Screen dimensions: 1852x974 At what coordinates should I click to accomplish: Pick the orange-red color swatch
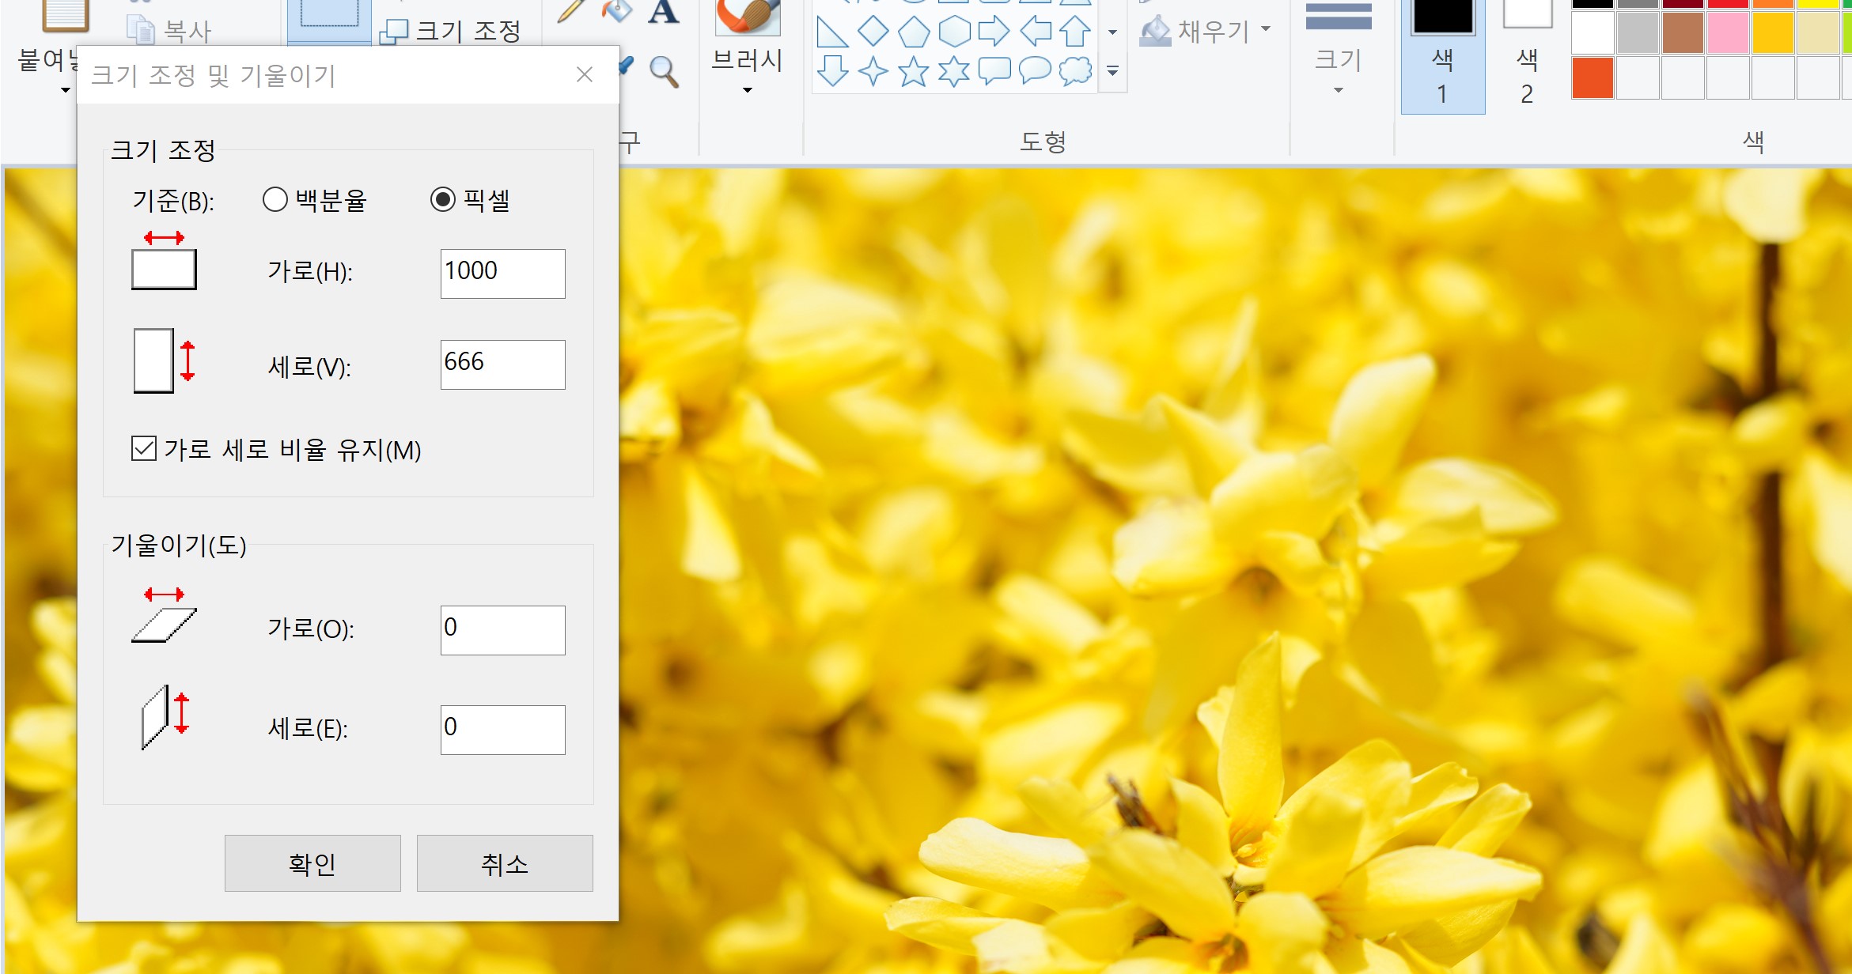click(x=1593, y=78)
